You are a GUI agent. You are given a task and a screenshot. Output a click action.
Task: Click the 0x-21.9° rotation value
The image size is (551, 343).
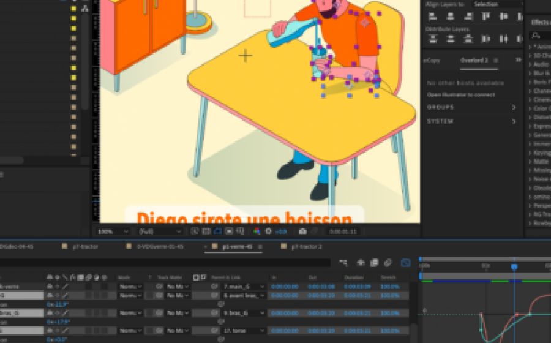pos(57,304)
